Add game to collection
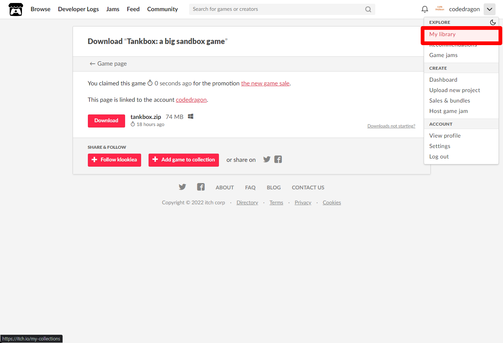This screenshot has width=503, height=343. point(184,160)
